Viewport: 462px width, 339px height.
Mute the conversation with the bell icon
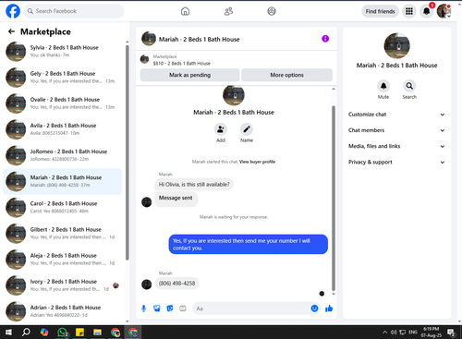[x=383, y=86]
